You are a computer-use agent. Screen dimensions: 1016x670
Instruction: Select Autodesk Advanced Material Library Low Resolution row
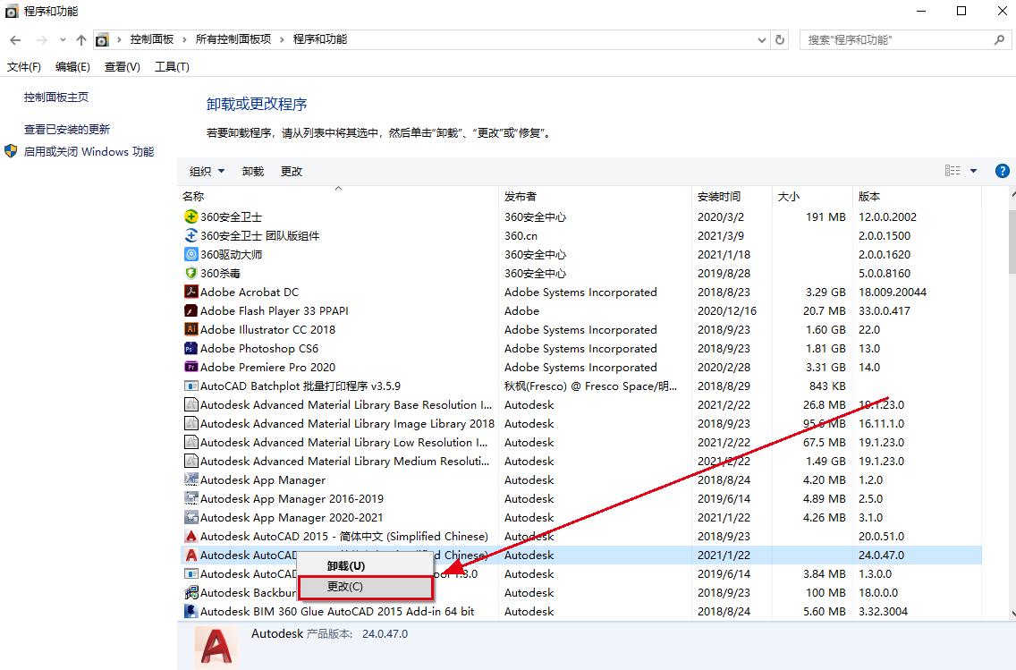pyautogui.click(x=580, y=442)
